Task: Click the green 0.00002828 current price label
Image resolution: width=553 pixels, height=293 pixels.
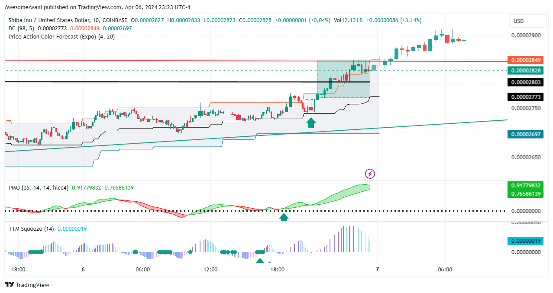Action: point(524,70)
